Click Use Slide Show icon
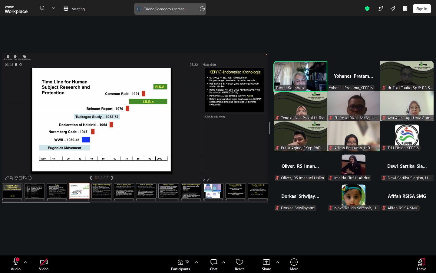This screenshot has width=436, height=273. (25, 57)
